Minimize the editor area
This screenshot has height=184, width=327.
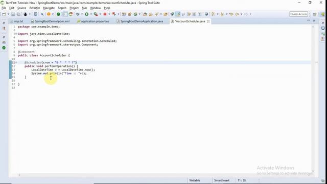click(x=309, y=20)
